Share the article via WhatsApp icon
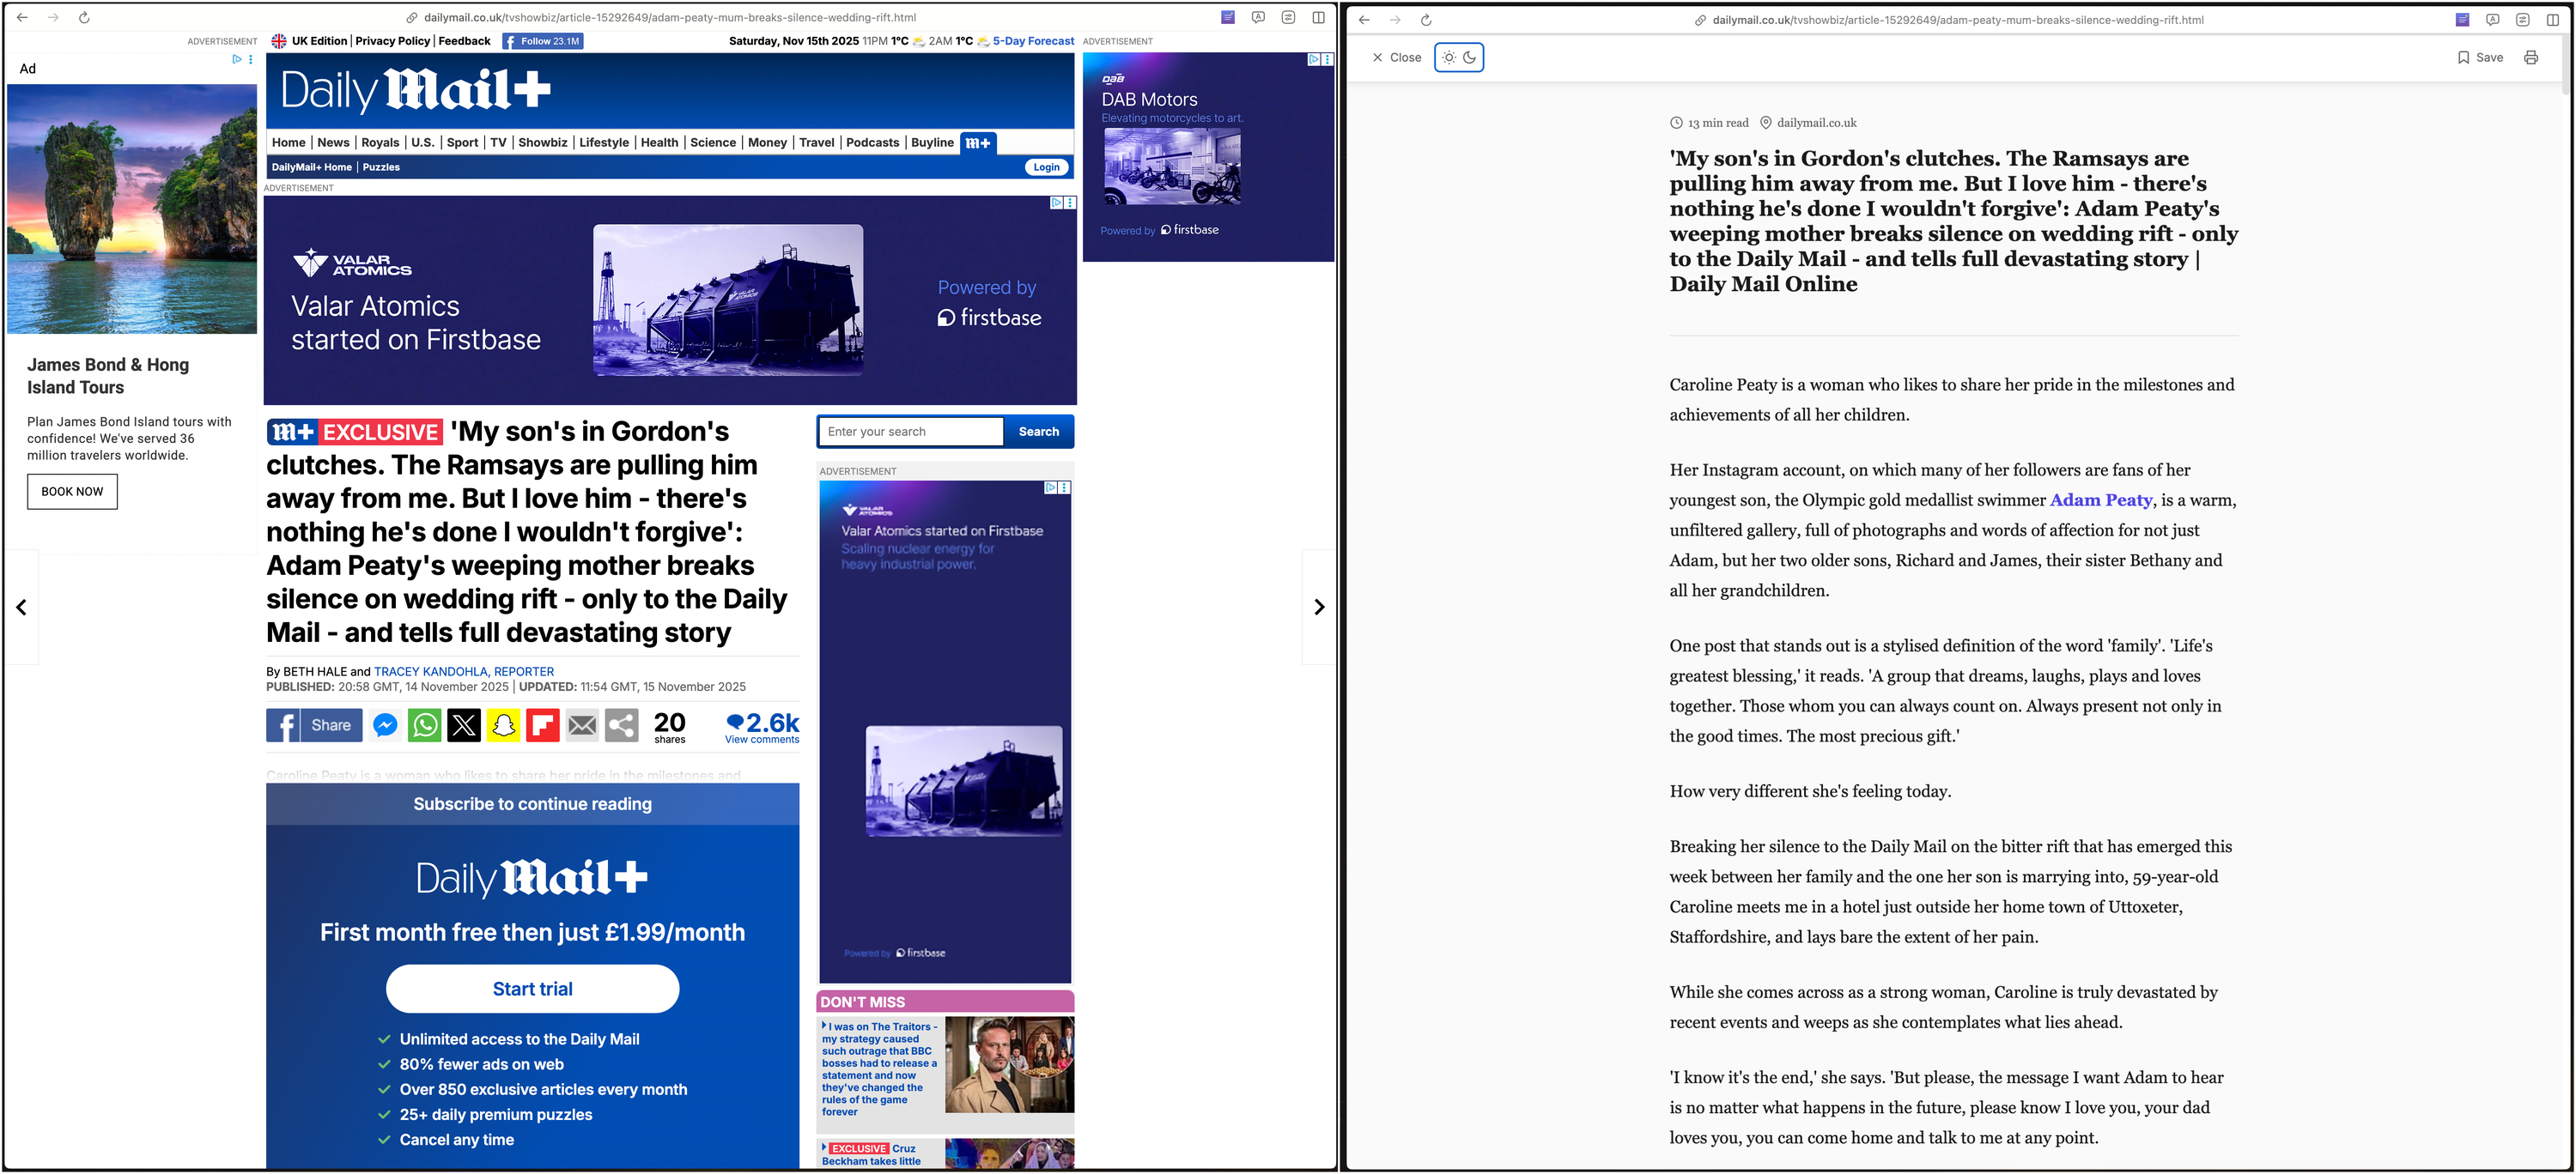 (424, 725)
